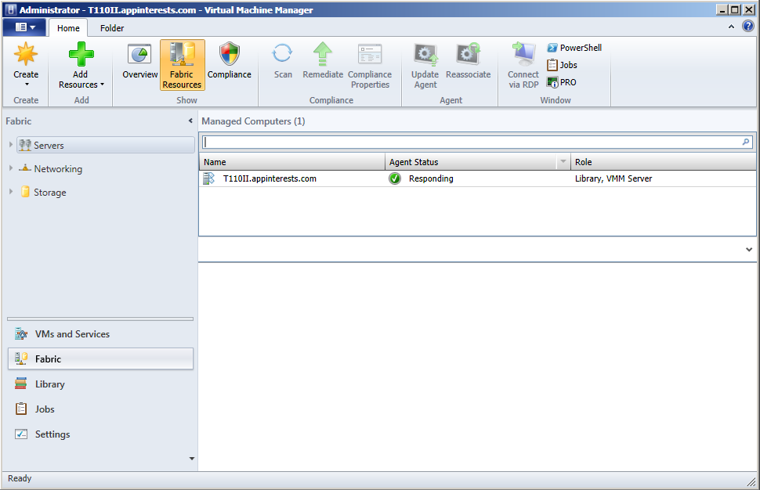Open the help question mark icon
This screenshot has height=490, width=760.
[747, 27]
